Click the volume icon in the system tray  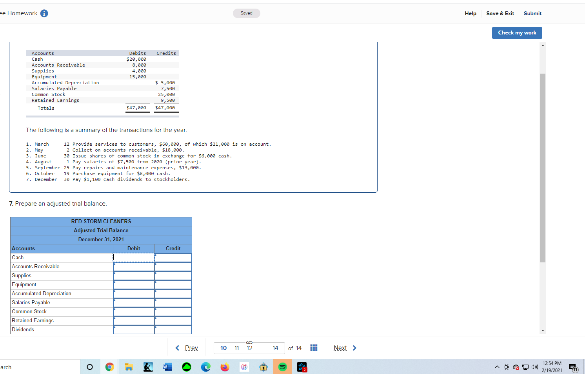tap(535, 367)
